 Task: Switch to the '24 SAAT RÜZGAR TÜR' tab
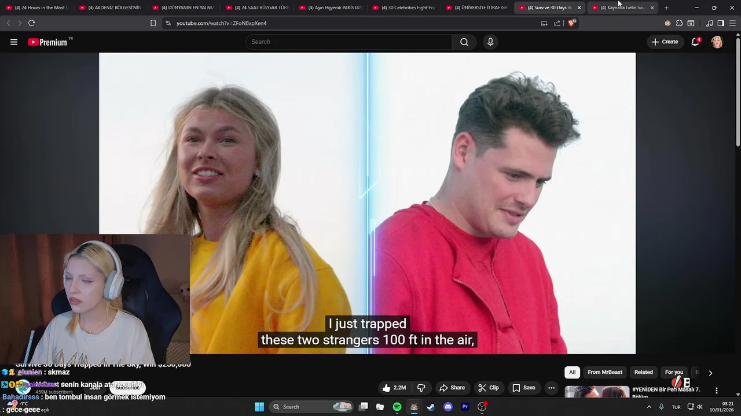tap(257, 8)
